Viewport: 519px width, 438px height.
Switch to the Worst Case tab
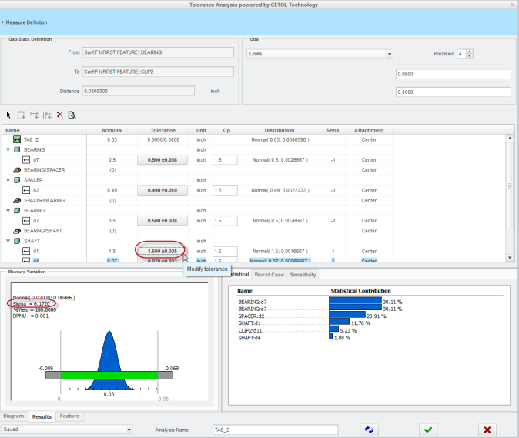click(x=269, y=275)
